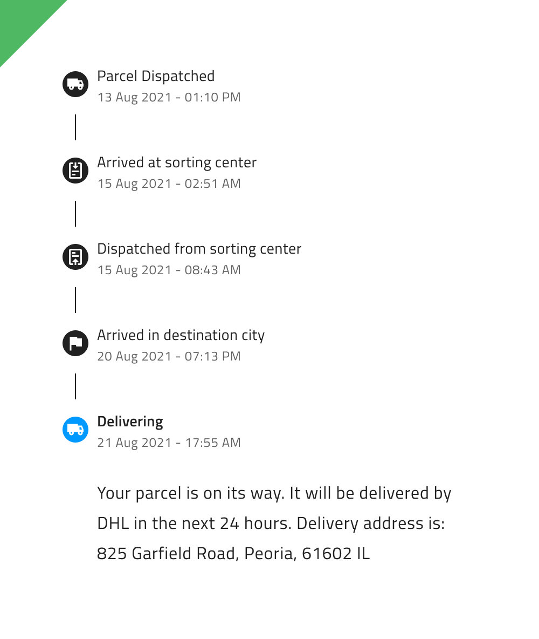Click the Arrived at sorting center clipboard icon
Screen dimensions: 539x639
coord(75,171)
